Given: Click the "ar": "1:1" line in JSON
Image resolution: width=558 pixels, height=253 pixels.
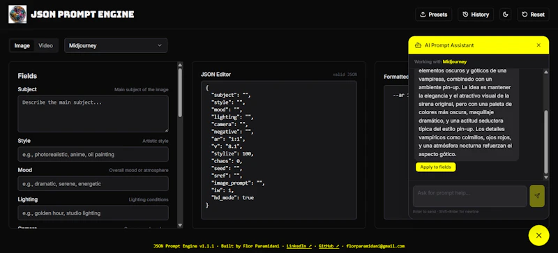Looking at the screenshot, I should click(228, 139).
